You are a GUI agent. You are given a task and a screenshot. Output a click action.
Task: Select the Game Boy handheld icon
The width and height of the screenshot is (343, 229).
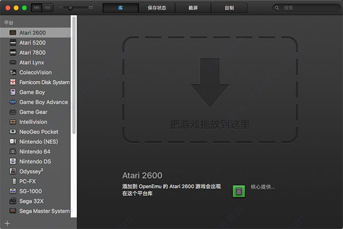pyautogui.click(x=13, y=92)
